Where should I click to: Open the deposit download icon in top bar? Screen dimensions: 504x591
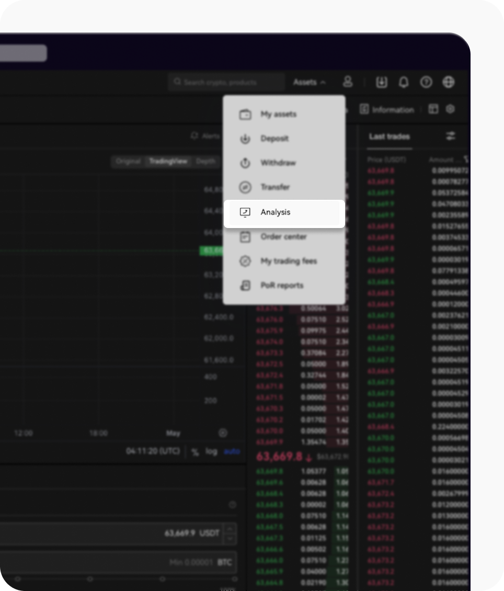point(381,82)
